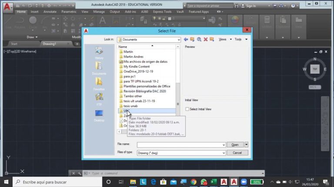Click the Open button

235,145
